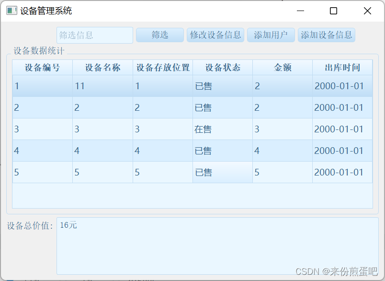The image size is (385, 281).
Task: Sort by the 设备存放位置 column header
Action: click(162, 67)
